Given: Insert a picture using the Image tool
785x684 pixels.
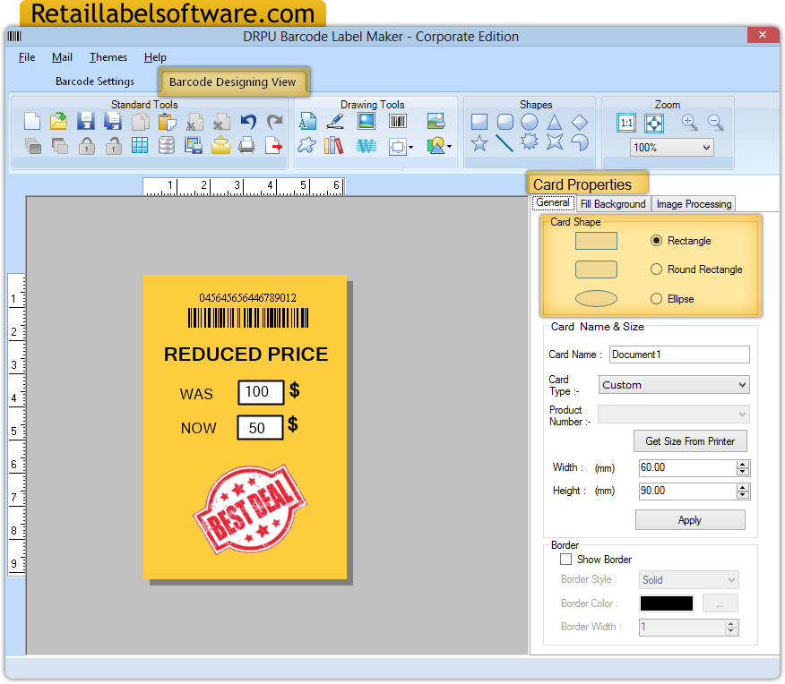Looking at the screenshot, I should (x=367, y=121).
